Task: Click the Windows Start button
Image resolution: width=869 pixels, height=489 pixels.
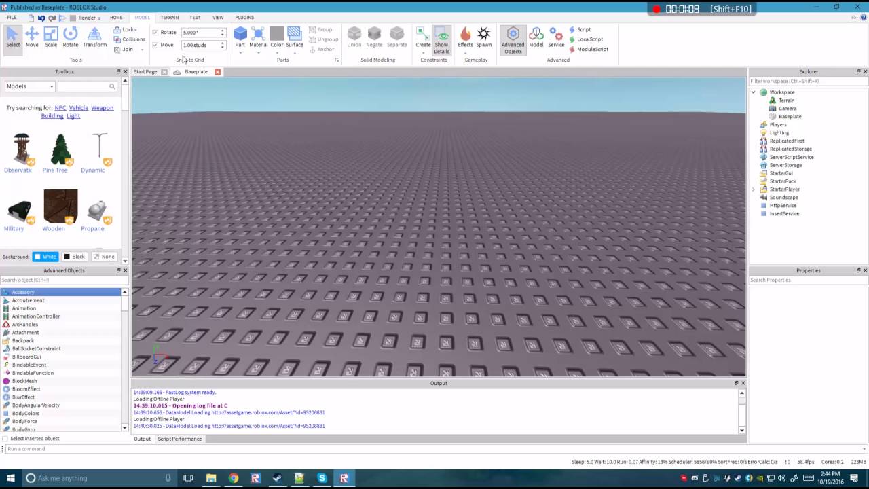Action: click(10, 478)
